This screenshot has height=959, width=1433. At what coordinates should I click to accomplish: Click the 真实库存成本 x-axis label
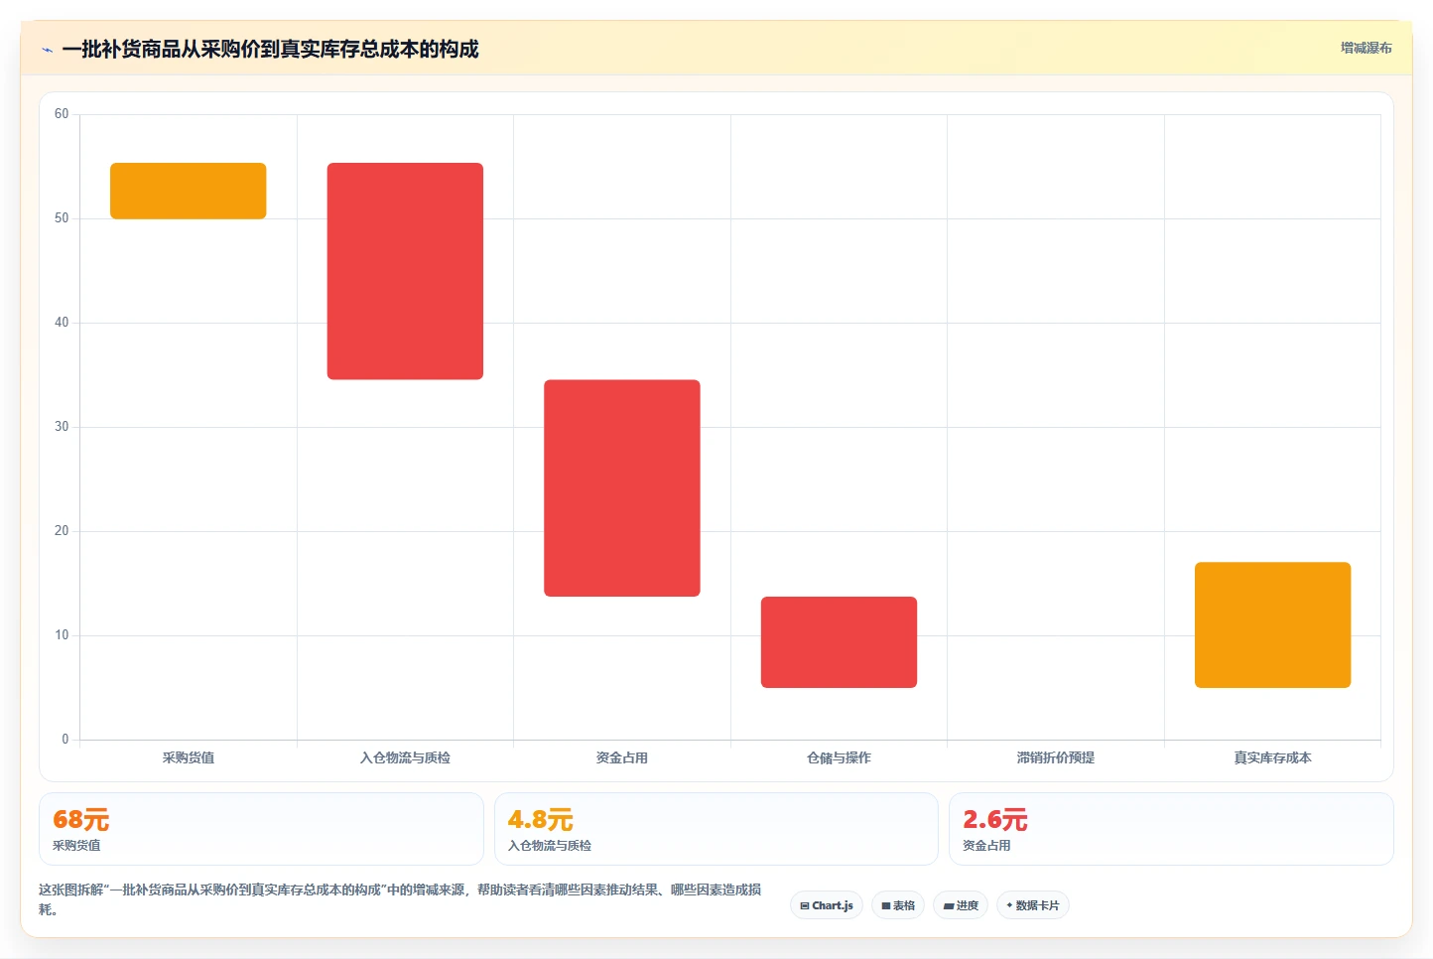1272,757
